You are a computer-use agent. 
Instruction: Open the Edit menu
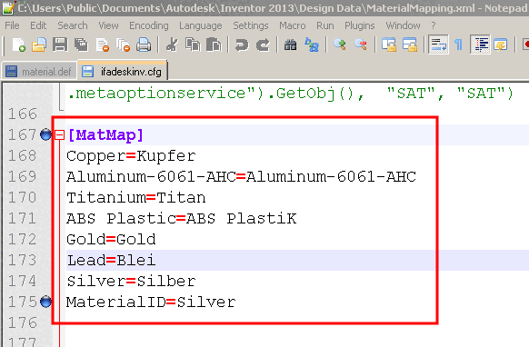(x=38, y=25)
